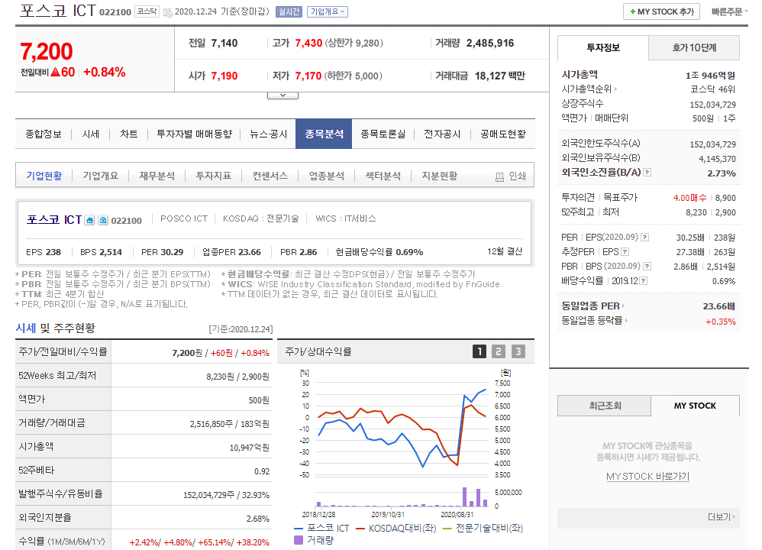
Task: Open the home icon beside 포스코 ICT
Action: pos(89,220)
